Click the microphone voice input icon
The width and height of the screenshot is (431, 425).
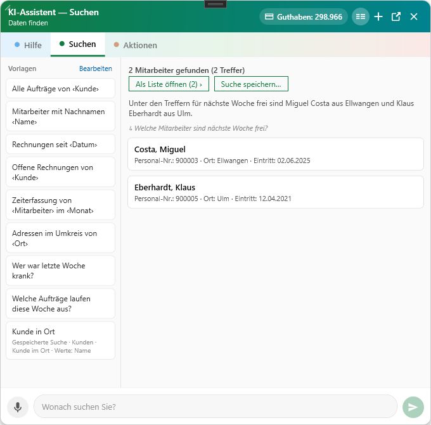click(x=18, y=407)
